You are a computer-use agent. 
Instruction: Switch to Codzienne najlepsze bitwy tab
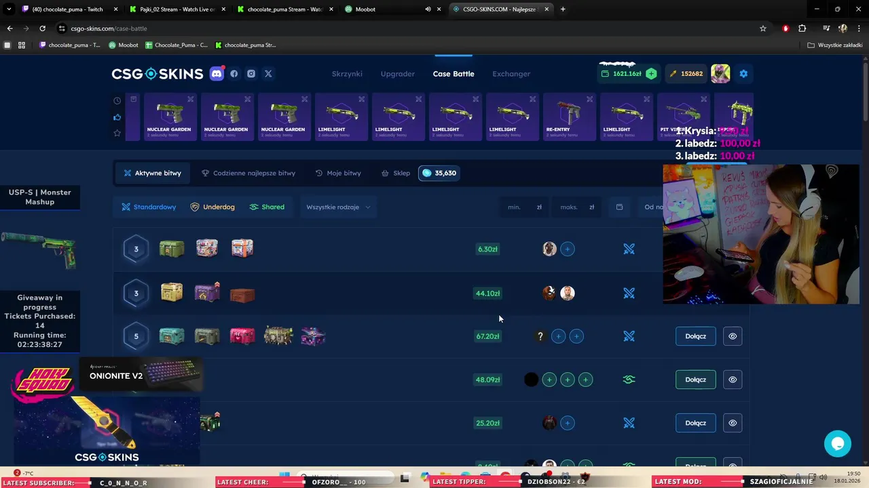pos(248,173)
